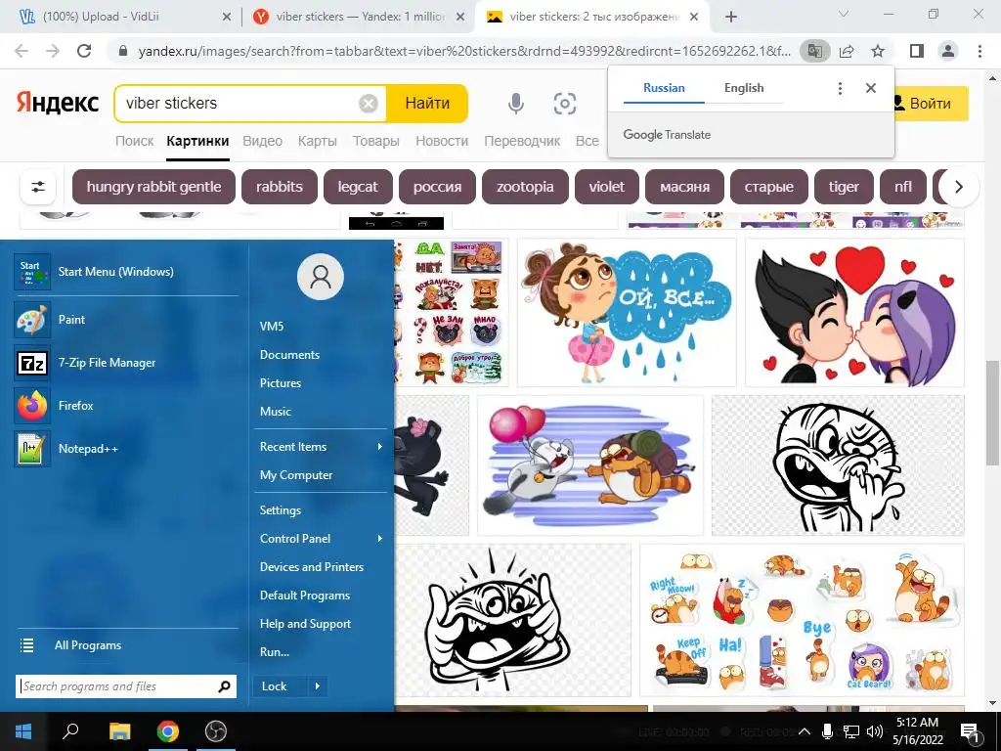This screenshot has height=751, width=1001.
Task: Open taskbar search magnifier
Action: [x=70, y=731]
